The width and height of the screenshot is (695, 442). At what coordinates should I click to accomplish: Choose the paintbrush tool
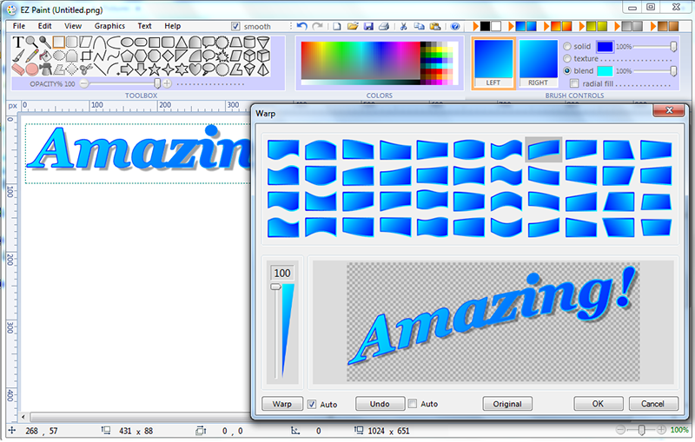tap(18, 56)
